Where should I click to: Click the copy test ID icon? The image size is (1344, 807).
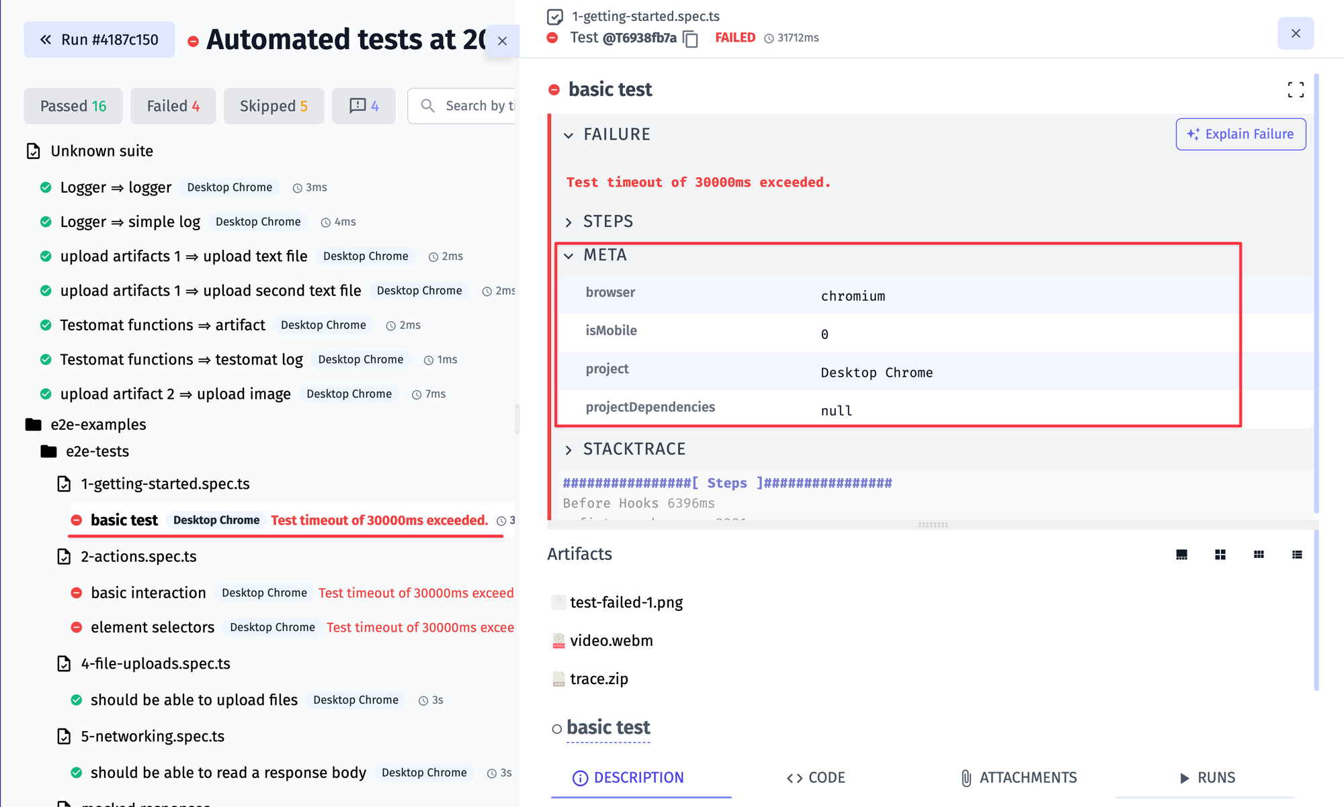pyautogui.click(x=690, y=39)
